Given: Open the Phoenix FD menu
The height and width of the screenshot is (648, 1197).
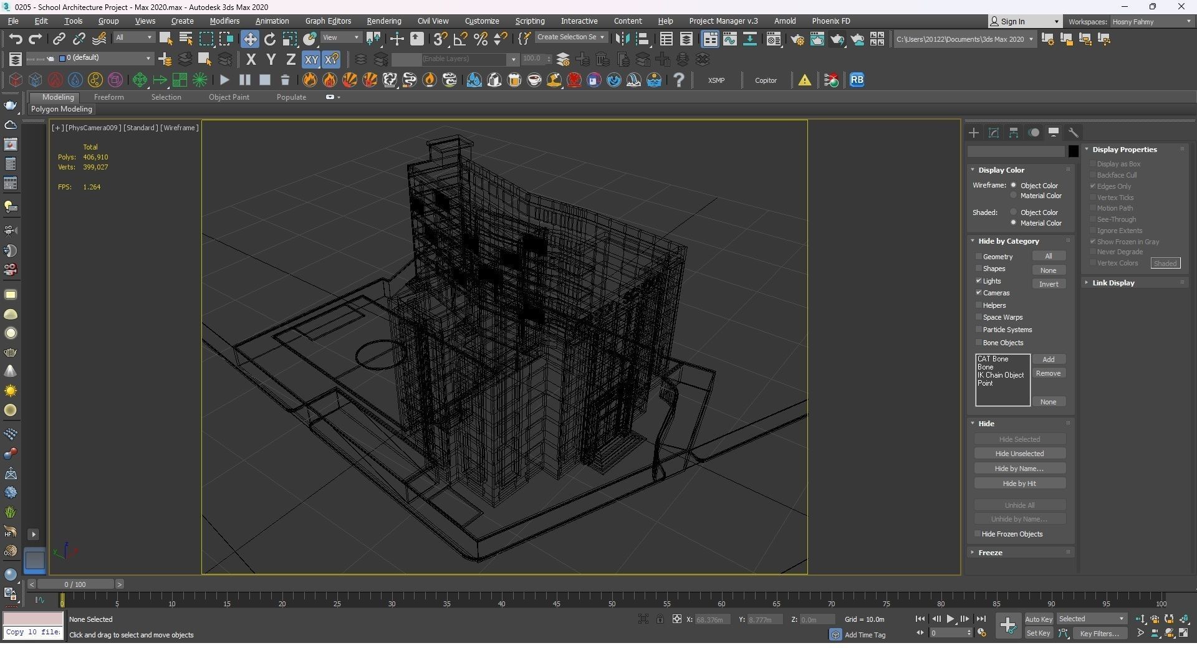Looking at the screenshot, I should point(831,21).
